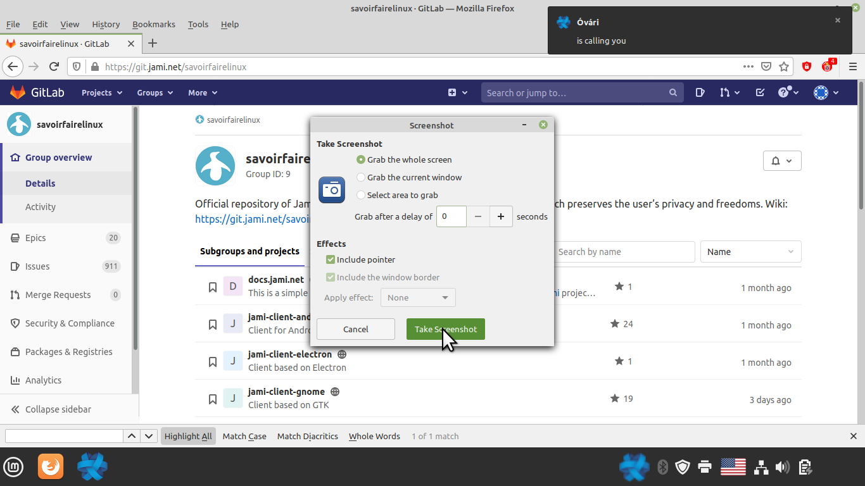This screenshot has height=486, width=865.
Task: Bookmark this page with the star
Action: click(x=784, y=66)
